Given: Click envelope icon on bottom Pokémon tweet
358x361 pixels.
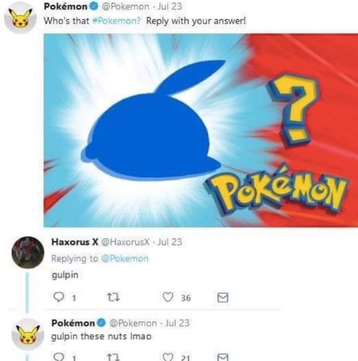Looking at the screenshot, I should (x=223, y=357).
